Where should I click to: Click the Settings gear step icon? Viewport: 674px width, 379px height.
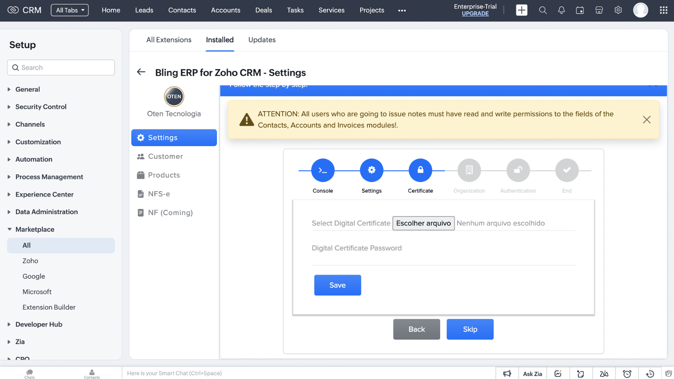tap(372, 170)
